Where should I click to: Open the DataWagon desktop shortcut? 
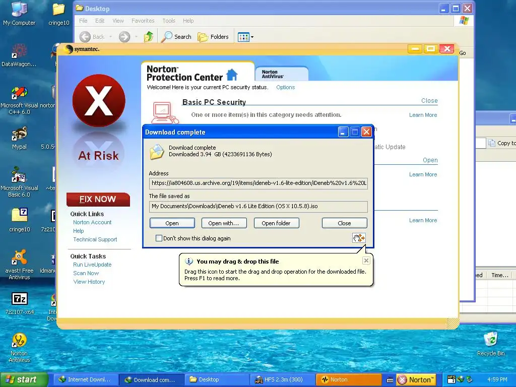click(19, 55)
